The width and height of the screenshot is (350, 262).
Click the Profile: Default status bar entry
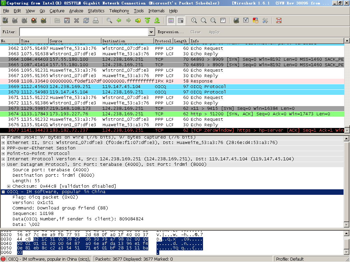pyautogui.click(x=290, y=259)
